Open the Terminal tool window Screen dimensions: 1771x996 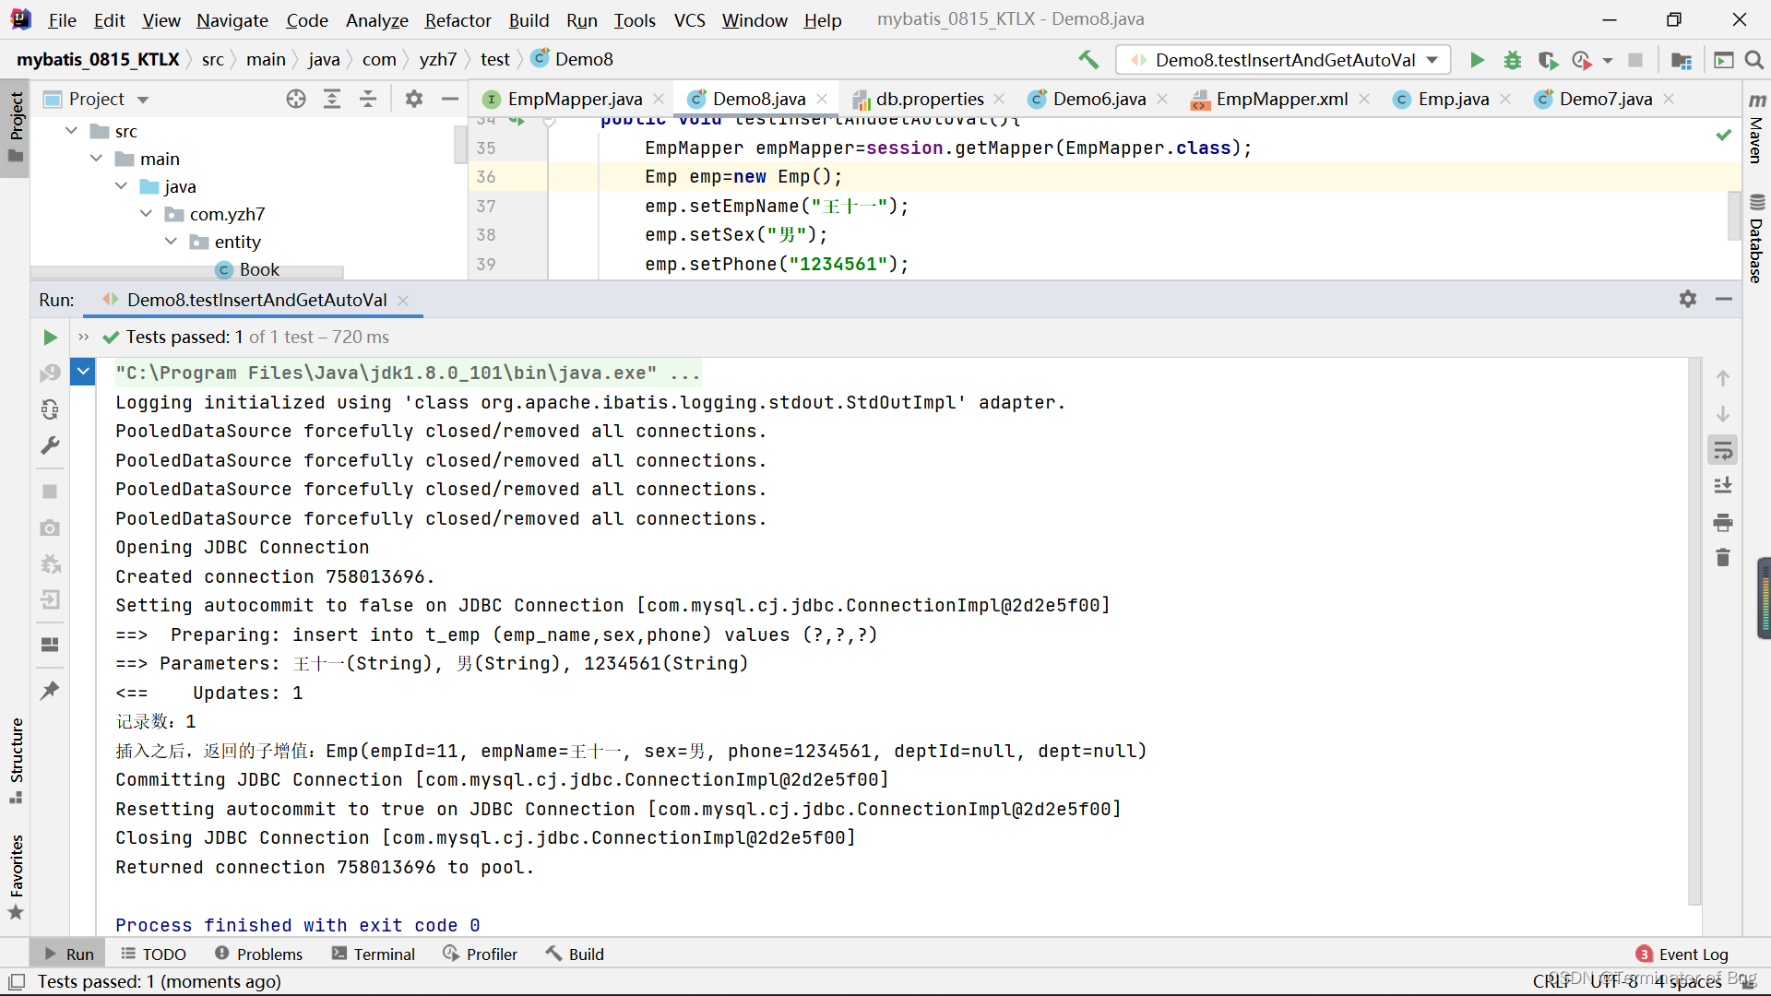click(374, 954)
